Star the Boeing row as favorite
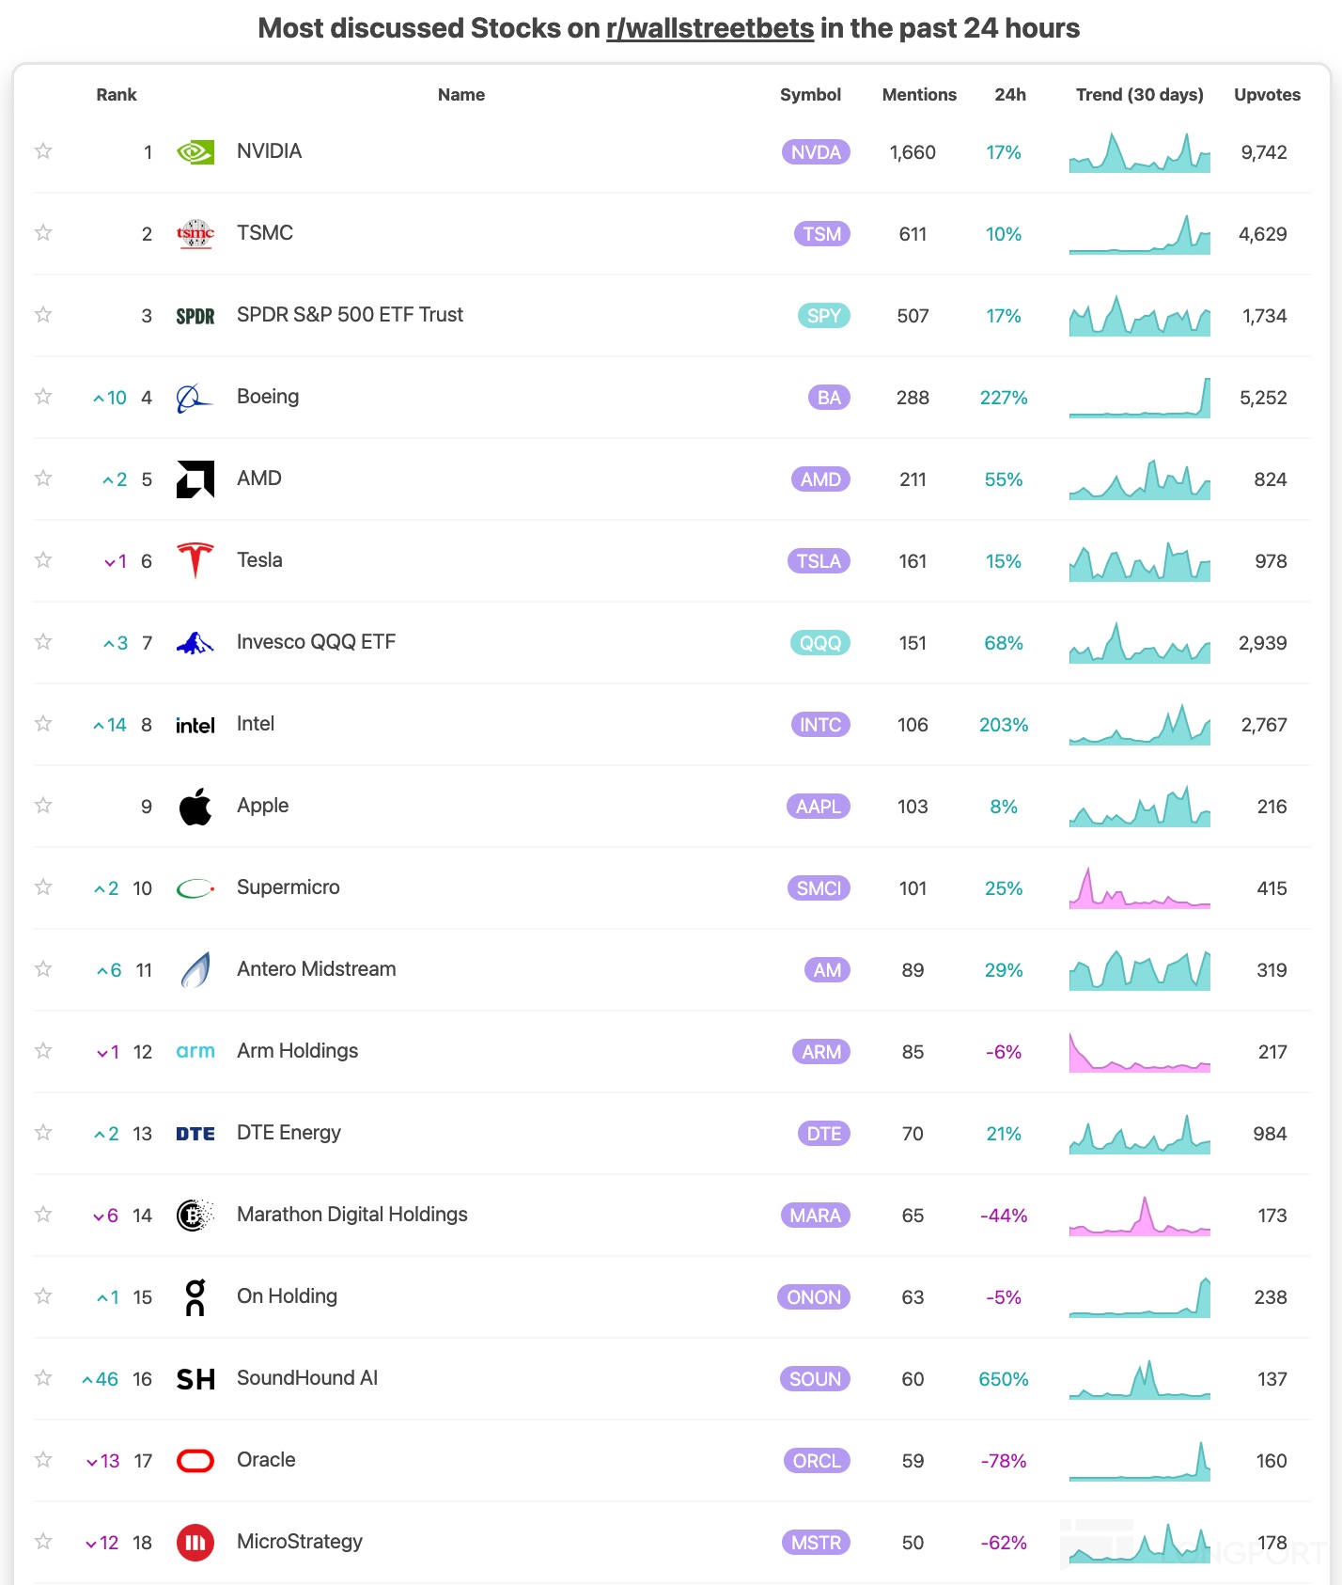 43,397
